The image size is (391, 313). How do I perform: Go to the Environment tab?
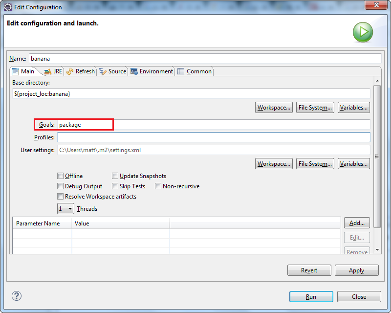click(x=152, y=71)
